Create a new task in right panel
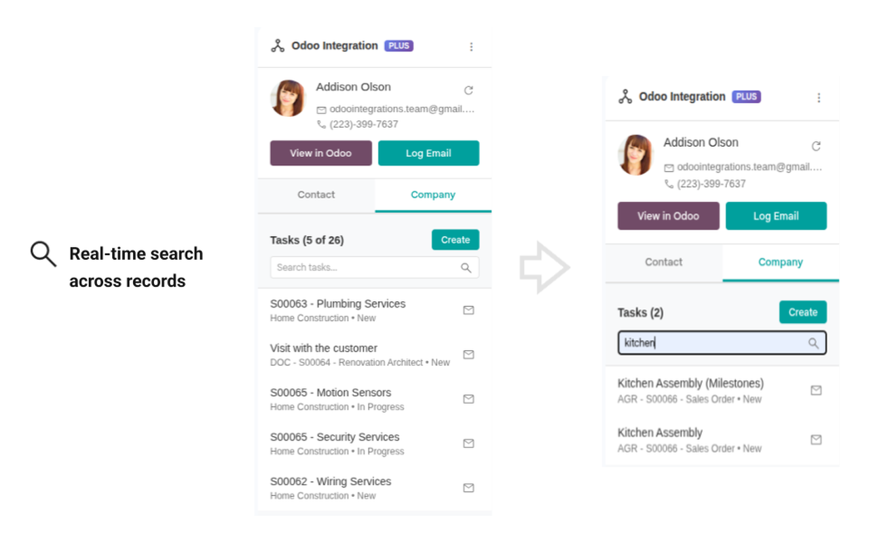 coord(803,312)
